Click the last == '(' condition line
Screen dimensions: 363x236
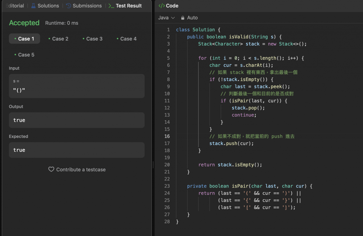[250, 193]
